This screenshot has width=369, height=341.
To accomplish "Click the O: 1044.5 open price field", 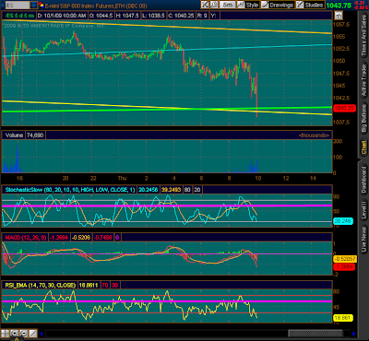I will 101,15.
